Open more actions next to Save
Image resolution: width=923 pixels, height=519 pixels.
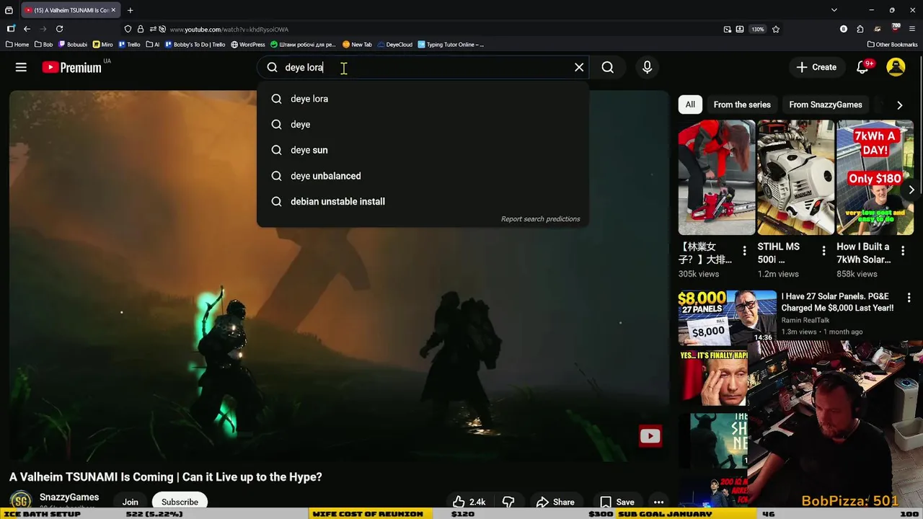[x=658, y=502]
